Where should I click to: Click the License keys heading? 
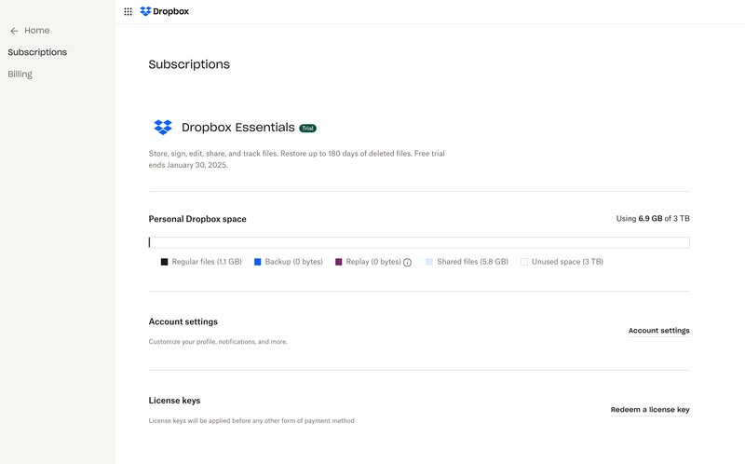pyautogui.click(x=174, y=401)
